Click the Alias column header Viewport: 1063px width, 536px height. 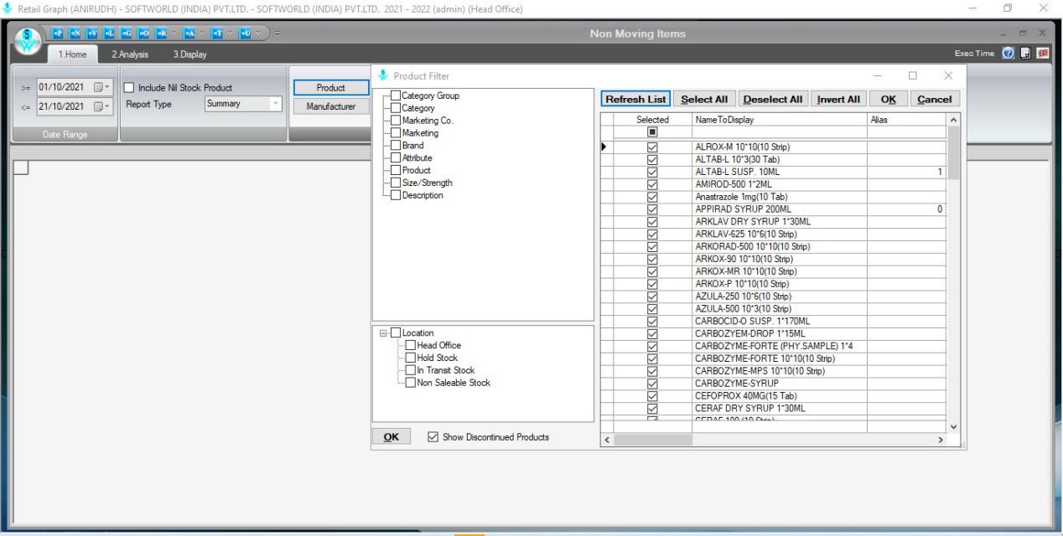[907, 120]
